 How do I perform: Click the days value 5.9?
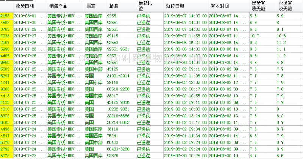[289, 16]
